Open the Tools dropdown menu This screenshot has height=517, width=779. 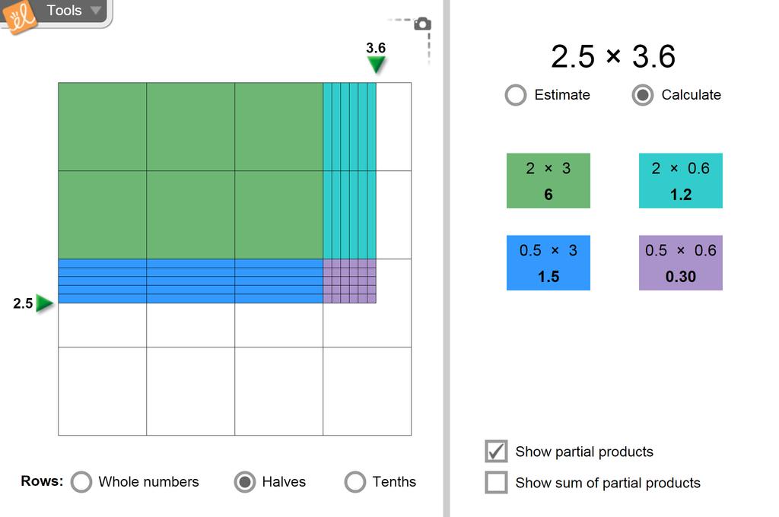tap(74, 11)
